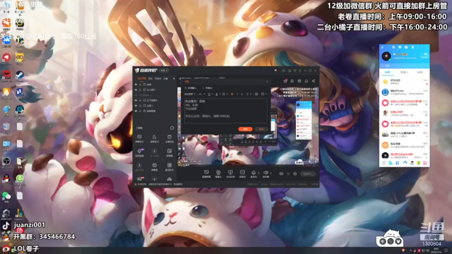This screenshot has width=452, height=254.
Task: Open stream settings with the gear icon
Action: point(295,174)
